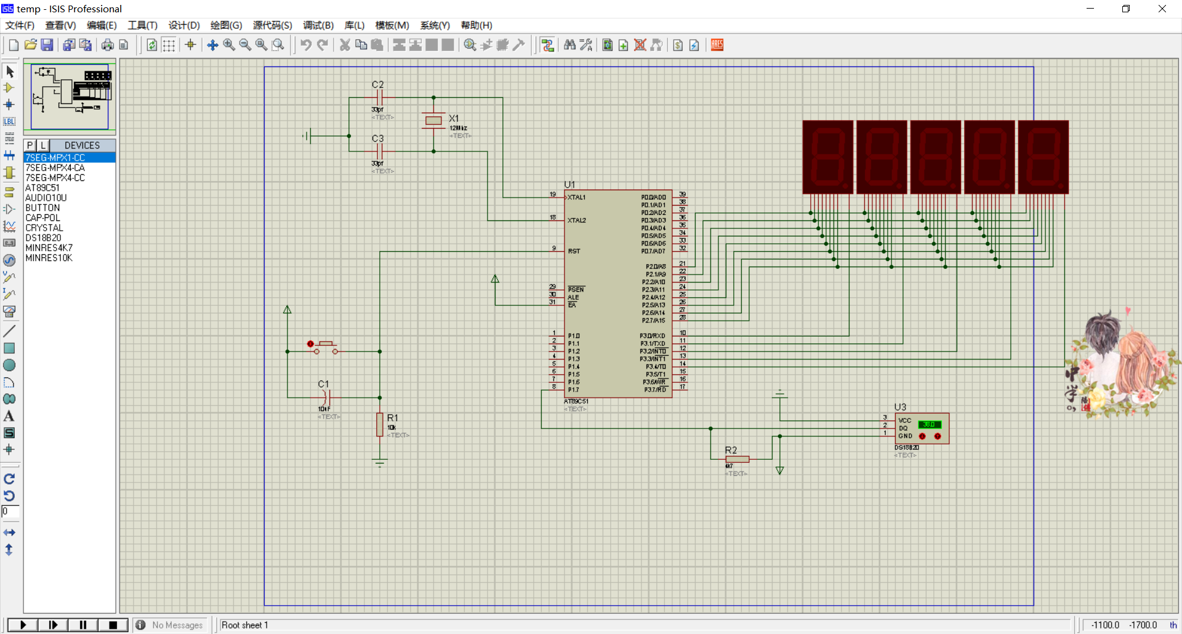Cut selected objects to clipboard
Image resolution: width=1182 pixels, height=634 pixels.
pyautogui.click(x=345, y=45)
